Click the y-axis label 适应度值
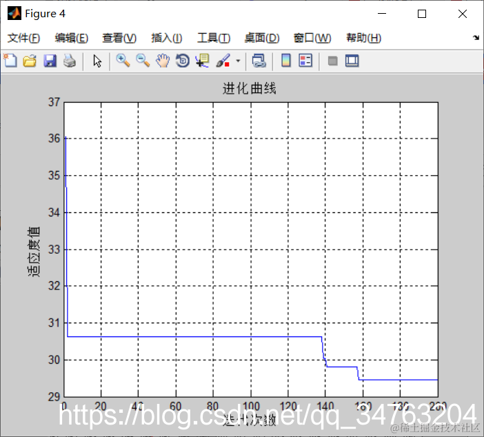 pos(34,252)
